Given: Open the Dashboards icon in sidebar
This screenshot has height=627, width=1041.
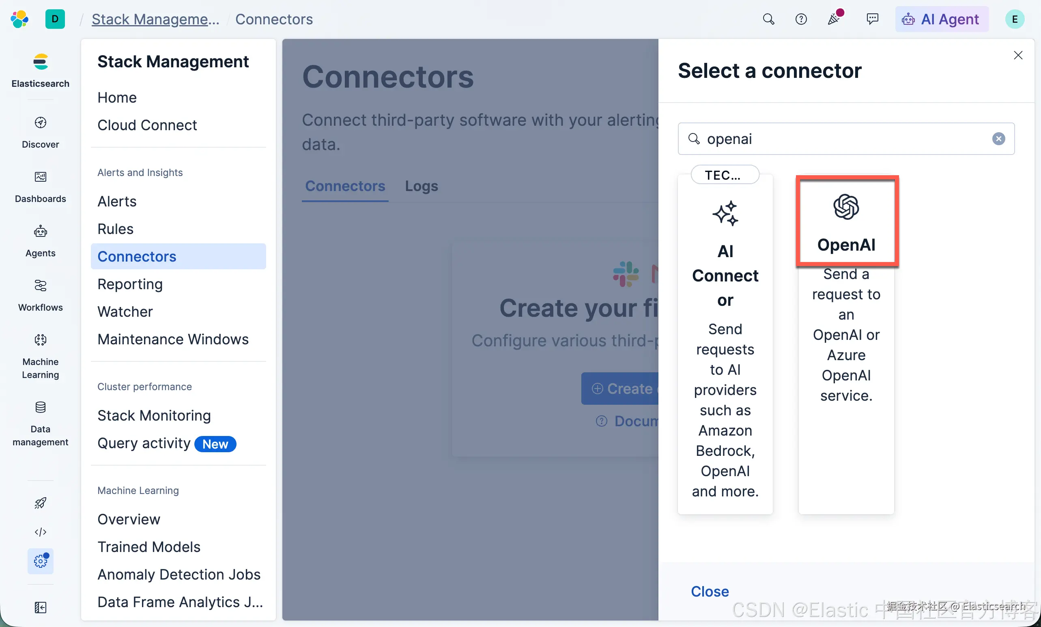Looking at the screenshot, I should 40,187.
